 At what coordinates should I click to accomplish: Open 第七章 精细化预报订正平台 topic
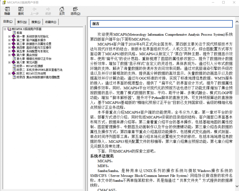34,59
